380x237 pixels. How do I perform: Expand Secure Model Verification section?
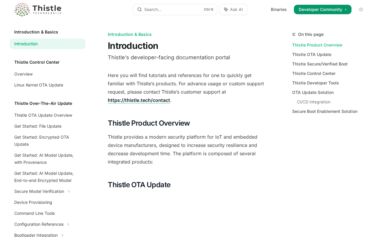point(69,191)
